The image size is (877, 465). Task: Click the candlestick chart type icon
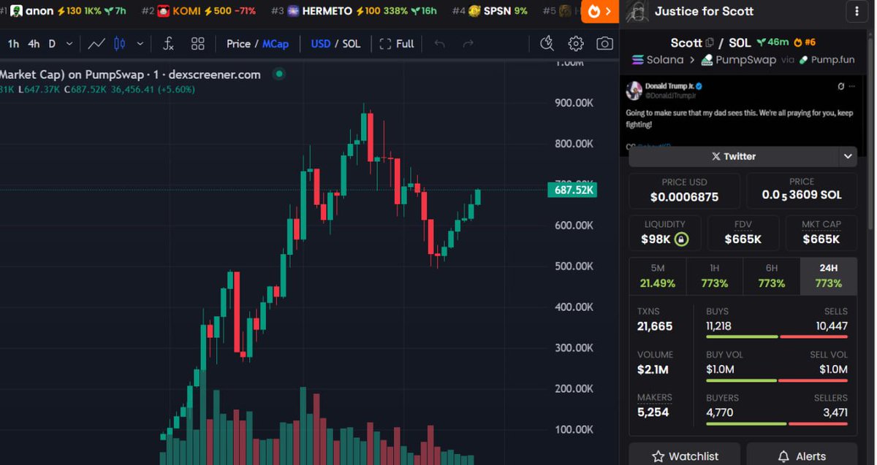[120, 44]
